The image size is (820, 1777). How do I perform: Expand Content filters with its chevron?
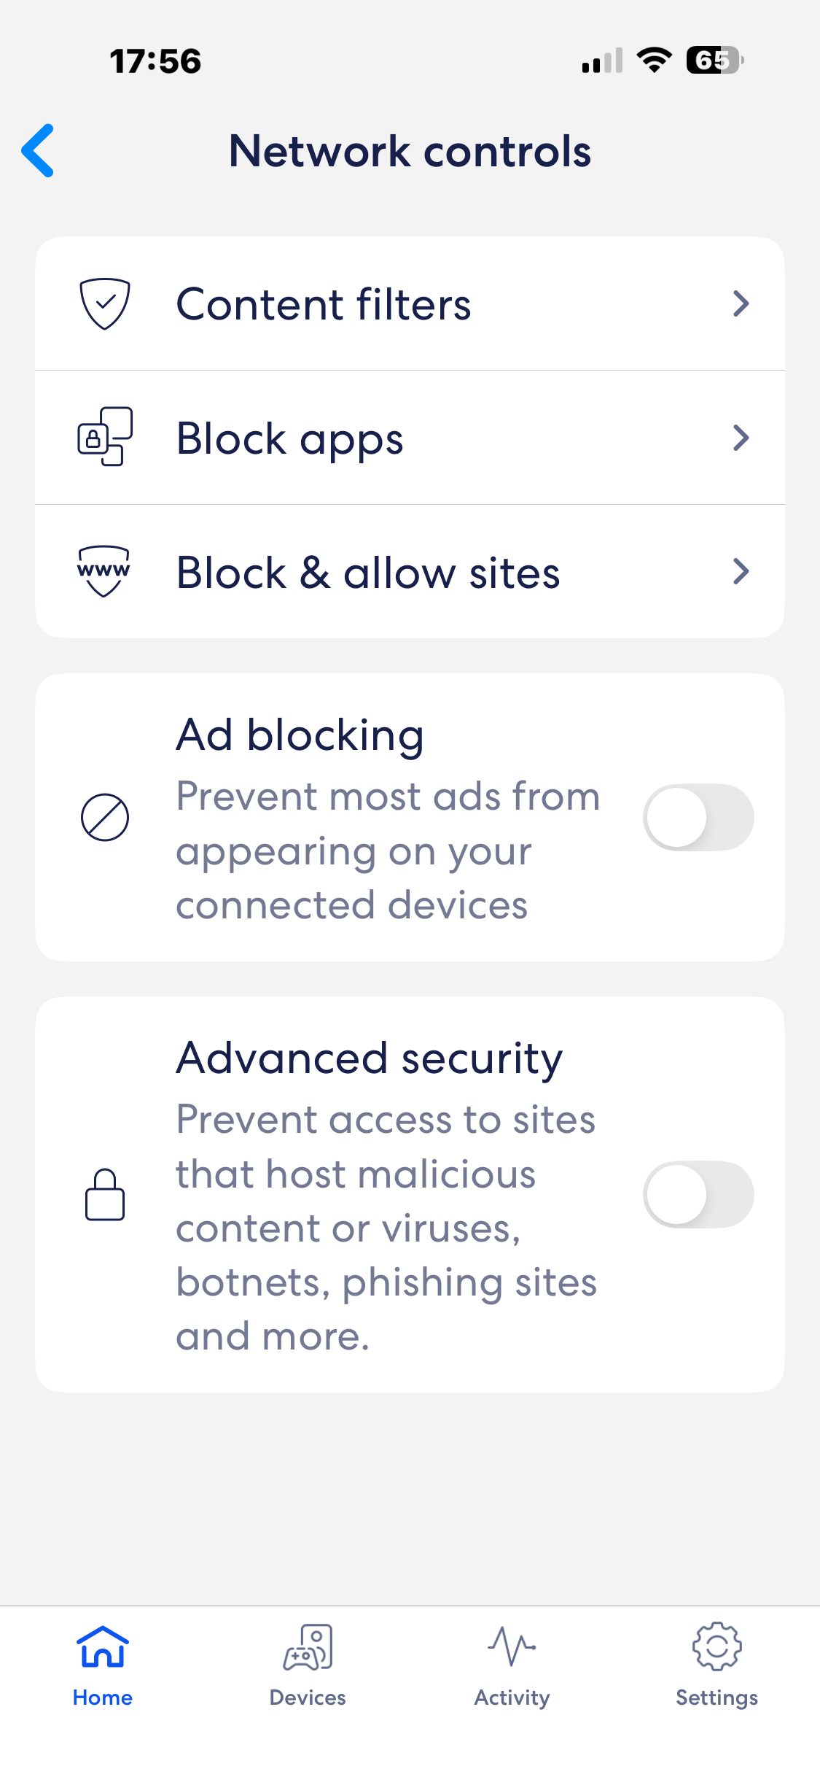pos(741,303)
